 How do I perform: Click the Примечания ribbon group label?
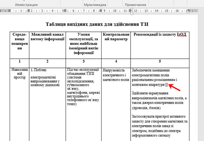click(x=135, y=5)
